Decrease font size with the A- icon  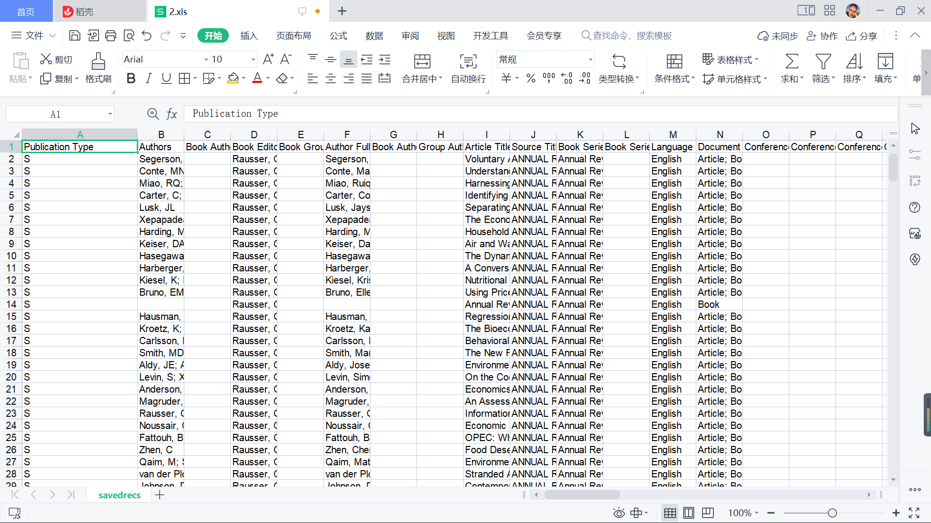(x=286, y=59)
